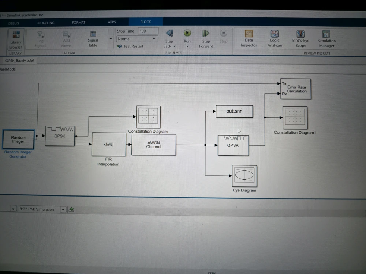Expand the Prepare gallery arrow
366x274 pixels.
(111, 39)
